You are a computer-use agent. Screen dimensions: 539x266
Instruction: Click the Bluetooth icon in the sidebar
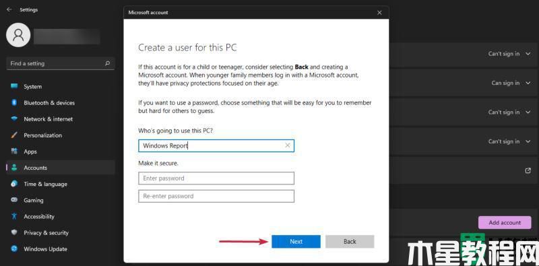click(x=14, y=102)
